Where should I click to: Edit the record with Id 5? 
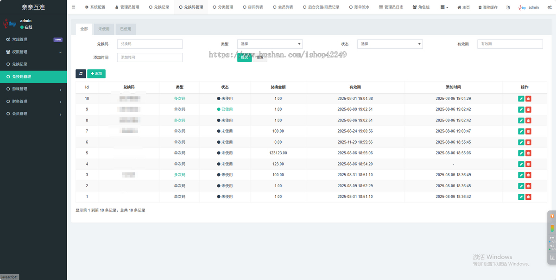(521, 153)
